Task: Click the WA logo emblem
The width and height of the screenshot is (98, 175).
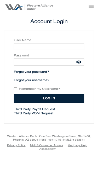Action: [x=14, y=7]
